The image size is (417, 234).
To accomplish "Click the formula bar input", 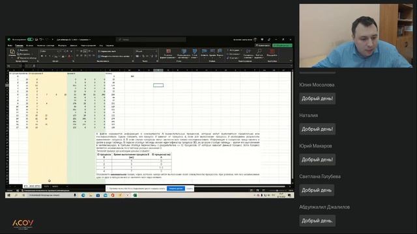I will [164, 66].
